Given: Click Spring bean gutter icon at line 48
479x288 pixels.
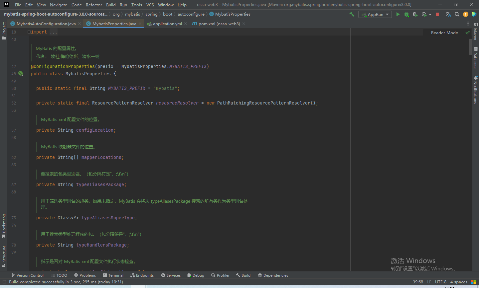Looking at the screenshot, I should [x=21, y=74].
